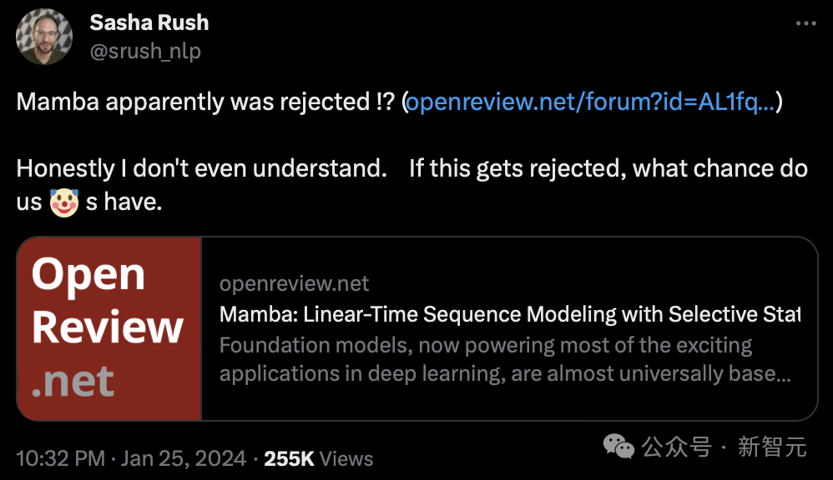This screenshot has height=480, width=833.
Task: Click the Jan 25, 2024 date
Action: coord(184,457)
